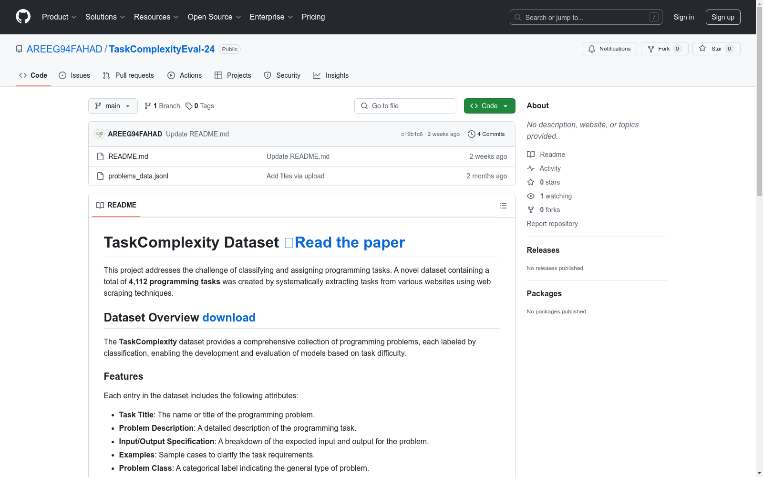This screenshot has height=477, width=763.
Task: Expand the Enterprise menu
Action: point(271,17)
